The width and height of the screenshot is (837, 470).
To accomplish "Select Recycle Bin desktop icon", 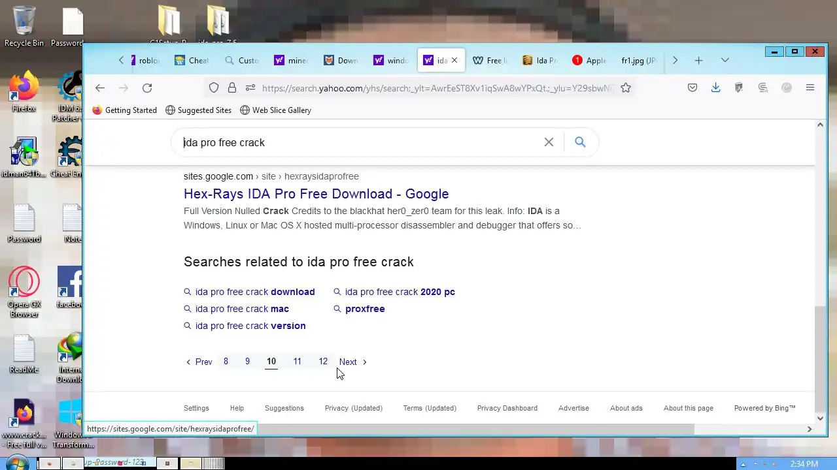I will [24, 27].
